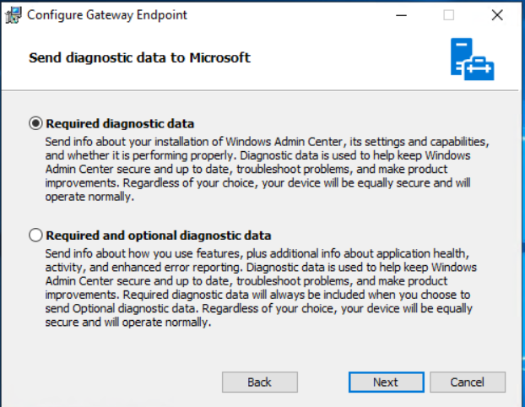The image size is (525, 407).
Task: Click the blue server toolbox header icon
Action: point(471,58)
